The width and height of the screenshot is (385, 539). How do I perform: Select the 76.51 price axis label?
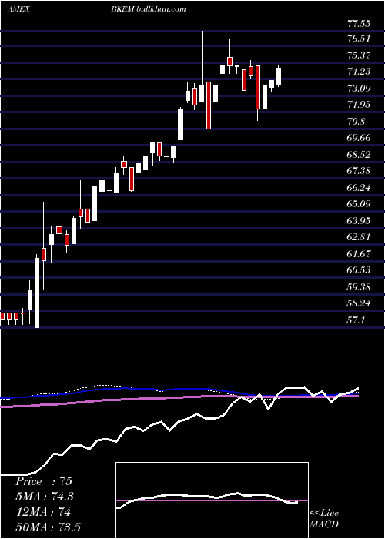click(360, 38)
